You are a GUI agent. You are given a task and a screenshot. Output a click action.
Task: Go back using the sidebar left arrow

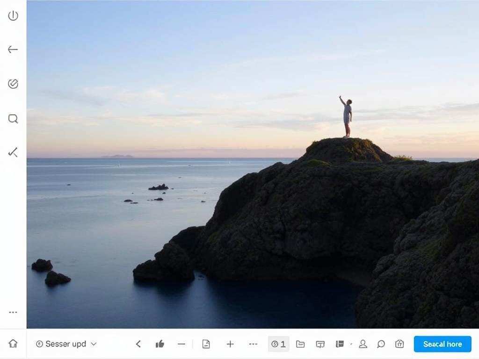pyautogui.click(x=13, y=50)
